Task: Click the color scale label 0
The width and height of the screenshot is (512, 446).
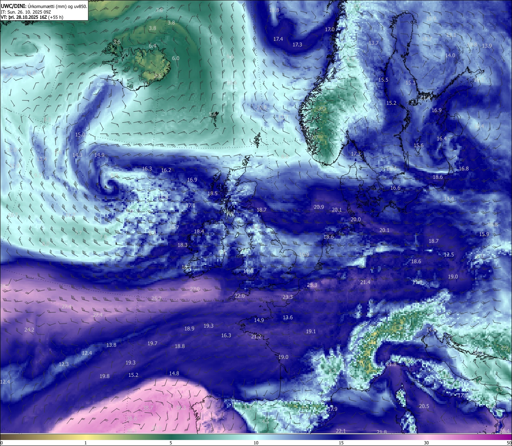Action: tap(2, 443)
